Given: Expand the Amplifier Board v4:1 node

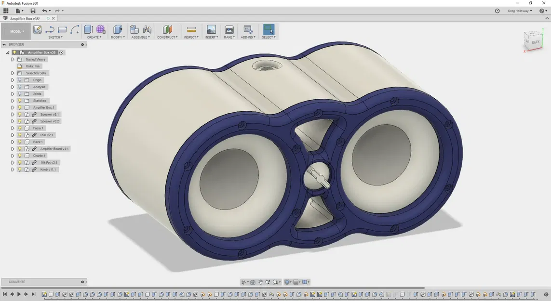Looking at the screenshot, I should coord(13,149).
